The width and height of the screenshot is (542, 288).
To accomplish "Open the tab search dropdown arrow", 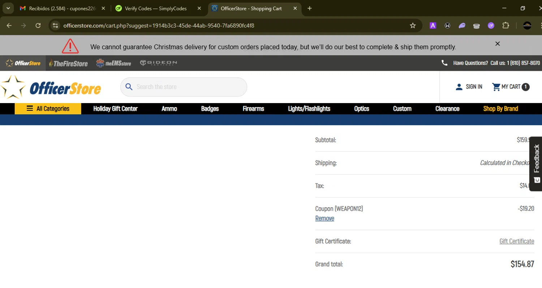I will pos(8,8).
